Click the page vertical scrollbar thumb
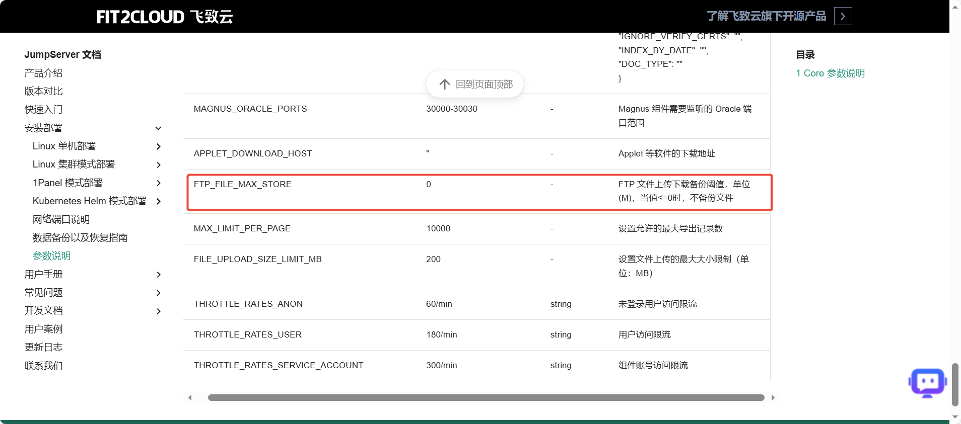Image resolution: width=961 pixels, height=424 pixels. [955, 384]
